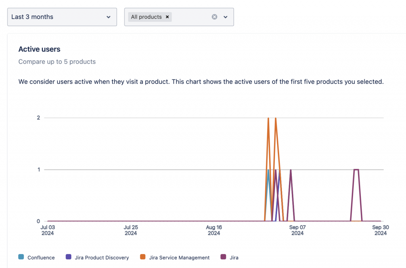Click the "All products" tag text
Image resolution: width=406 pixels, height=268 pixels.
pyautogui.click(x=146, y=17)
